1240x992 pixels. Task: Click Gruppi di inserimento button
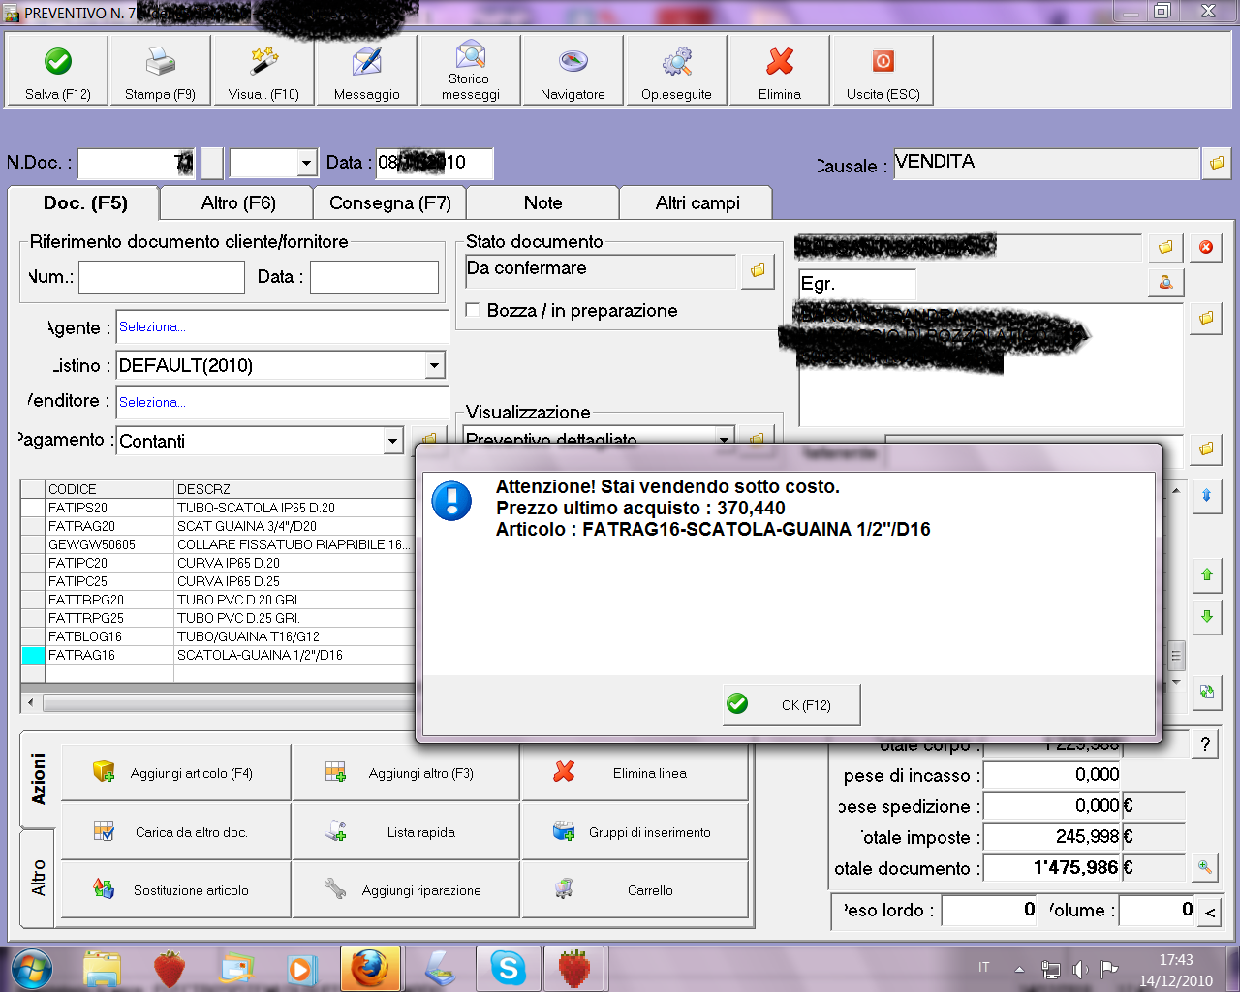(x=635, y=832)
